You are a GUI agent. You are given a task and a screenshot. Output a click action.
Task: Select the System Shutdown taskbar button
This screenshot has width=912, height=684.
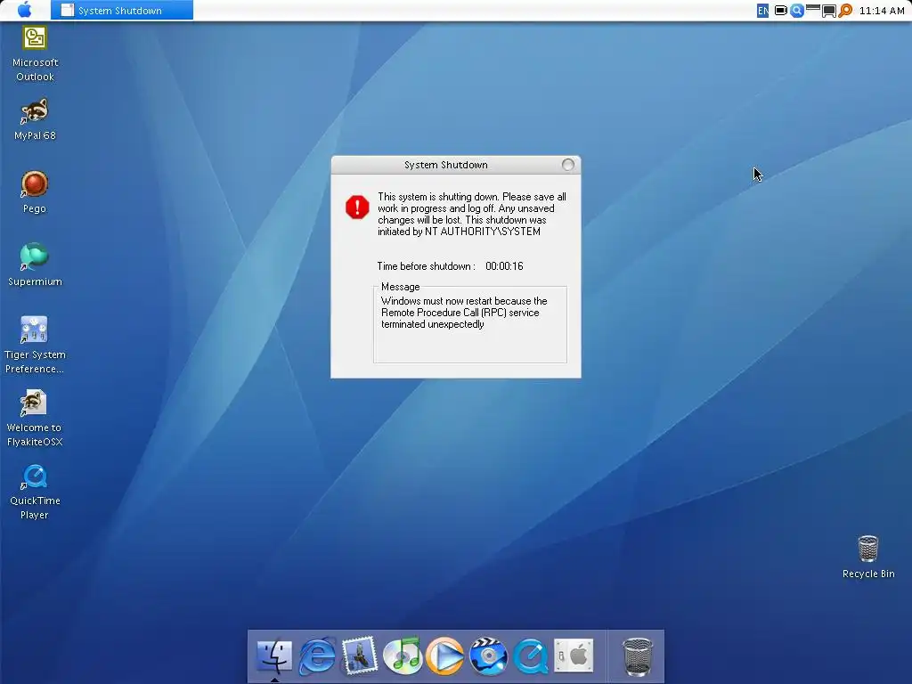click(121, 11)
